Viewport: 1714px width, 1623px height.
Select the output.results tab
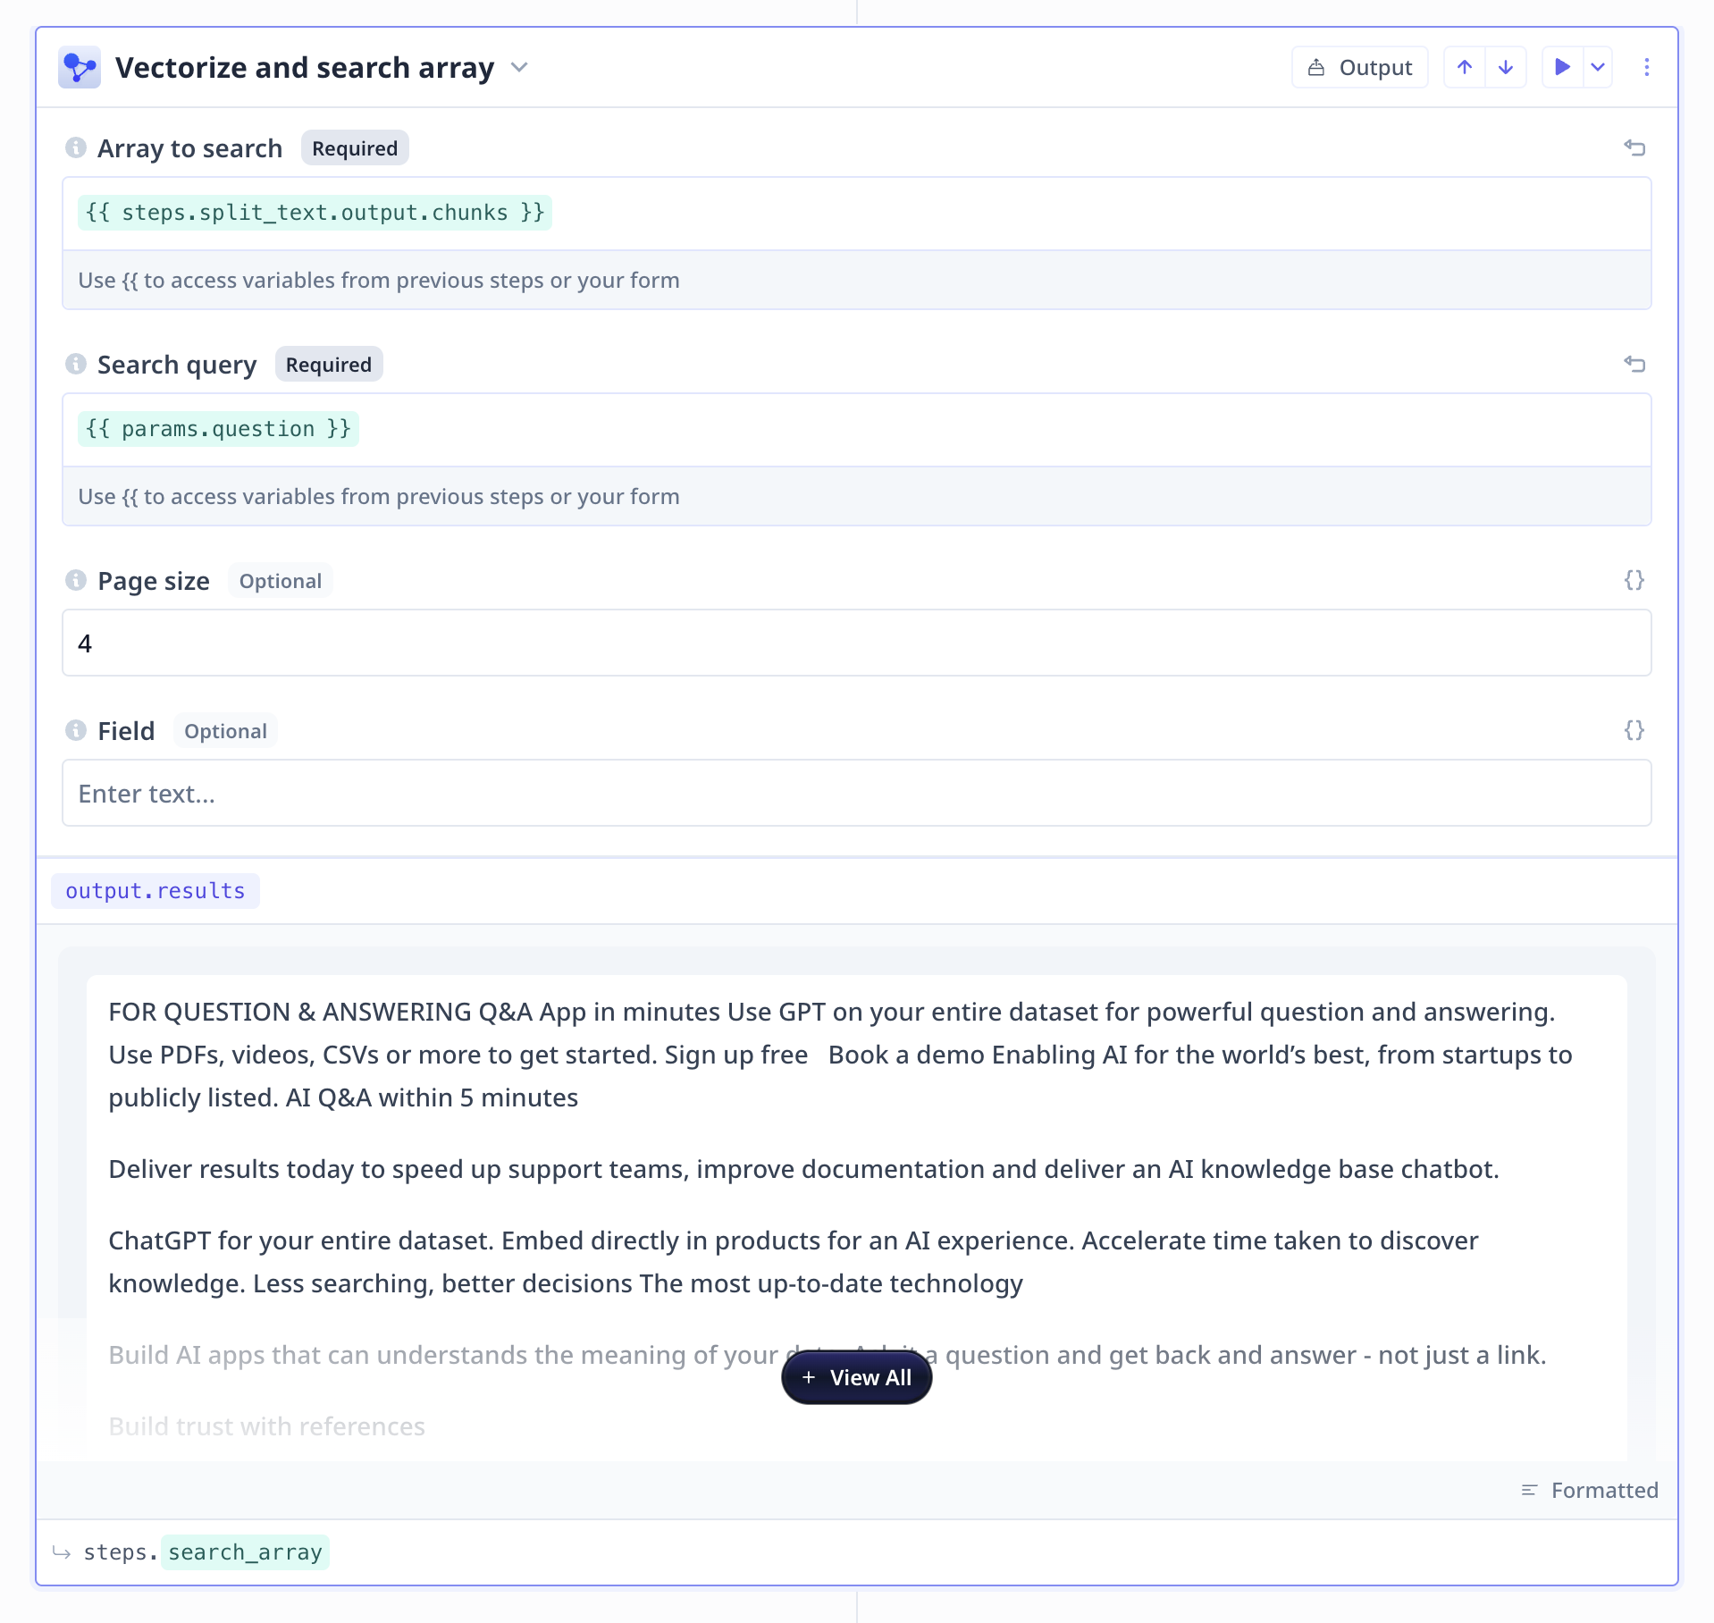[155, 891]
